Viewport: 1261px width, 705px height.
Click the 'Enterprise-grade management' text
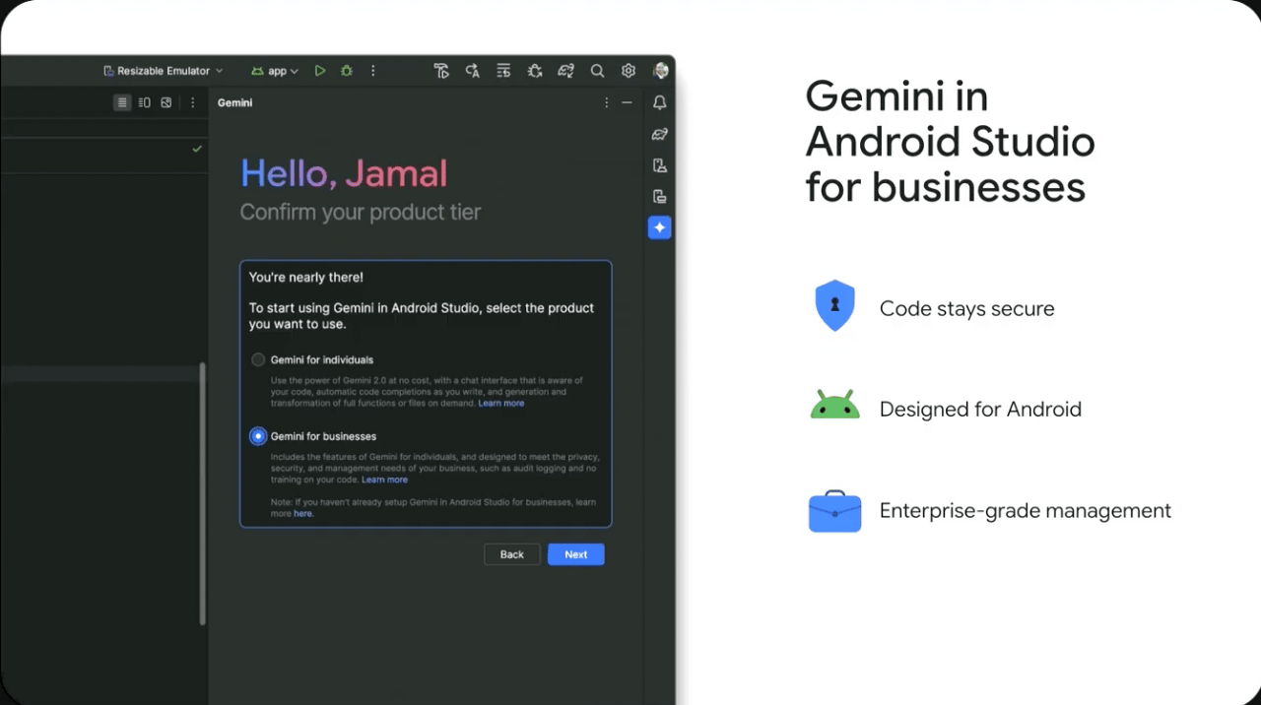(x=1026, y=511)
